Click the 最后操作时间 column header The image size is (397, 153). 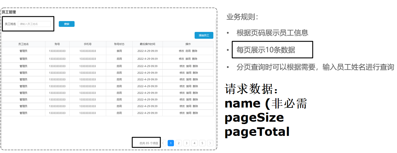147,44
